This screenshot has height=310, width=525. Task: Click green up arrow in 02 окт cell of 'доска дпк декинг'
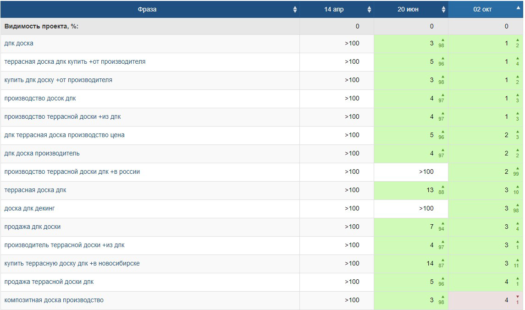(517, 205)
